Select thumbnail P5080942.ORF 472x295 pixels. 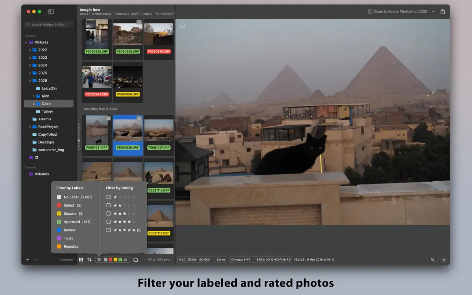(97, 82)
